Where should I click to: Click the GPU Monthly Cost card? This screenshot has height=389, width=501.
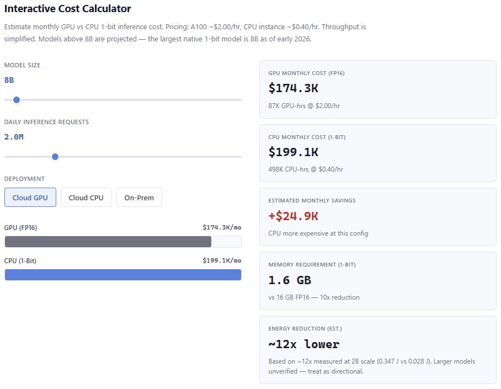377,88
